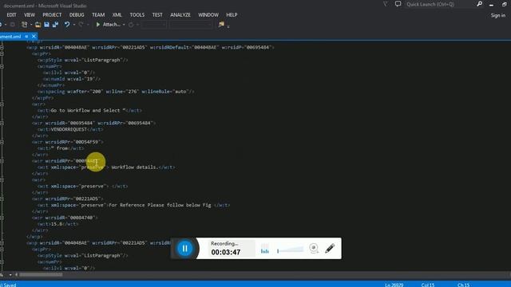Viewport: 511px width, 287px height.
Task: Toggle the webcam icon in the recorder
Action: point(314,248)
